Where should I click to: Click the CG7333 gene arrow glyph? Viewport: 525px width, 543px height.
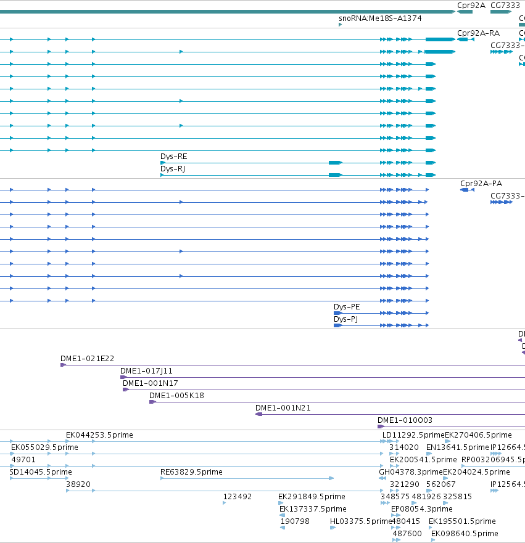tap(501, 12)
